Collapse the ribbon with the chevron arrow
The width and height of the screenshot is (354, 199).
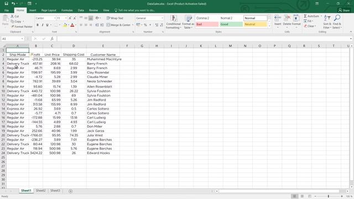click(x=351, y=32)
